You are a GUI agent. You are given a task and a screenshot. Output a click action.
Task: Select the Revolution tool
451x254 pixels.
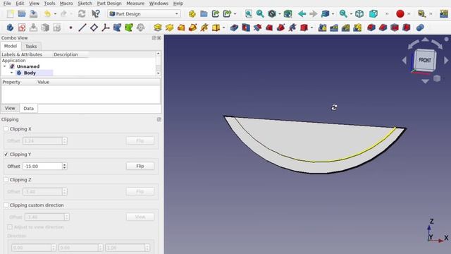[x=169, y=28]
